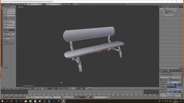Select Source as target engine
184x103 pixels.
point(170,92)
